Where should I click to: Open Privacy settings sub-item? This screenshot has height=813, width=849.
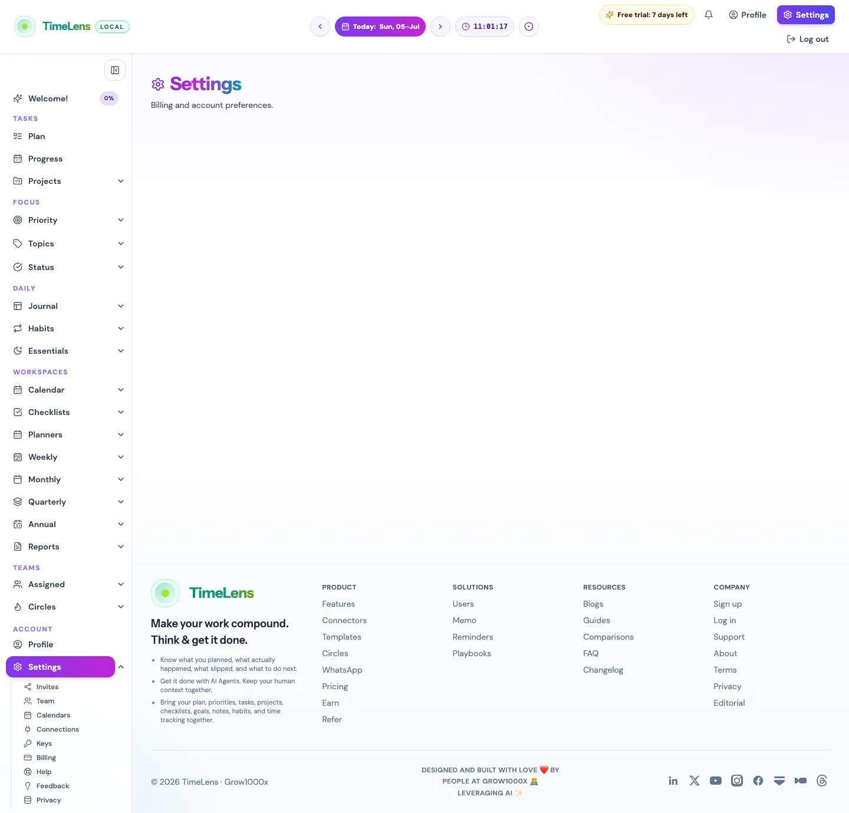(x=48, y=800)
